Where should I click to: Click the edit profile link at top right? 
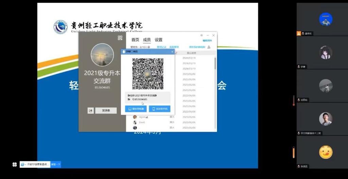pos(207,41)
